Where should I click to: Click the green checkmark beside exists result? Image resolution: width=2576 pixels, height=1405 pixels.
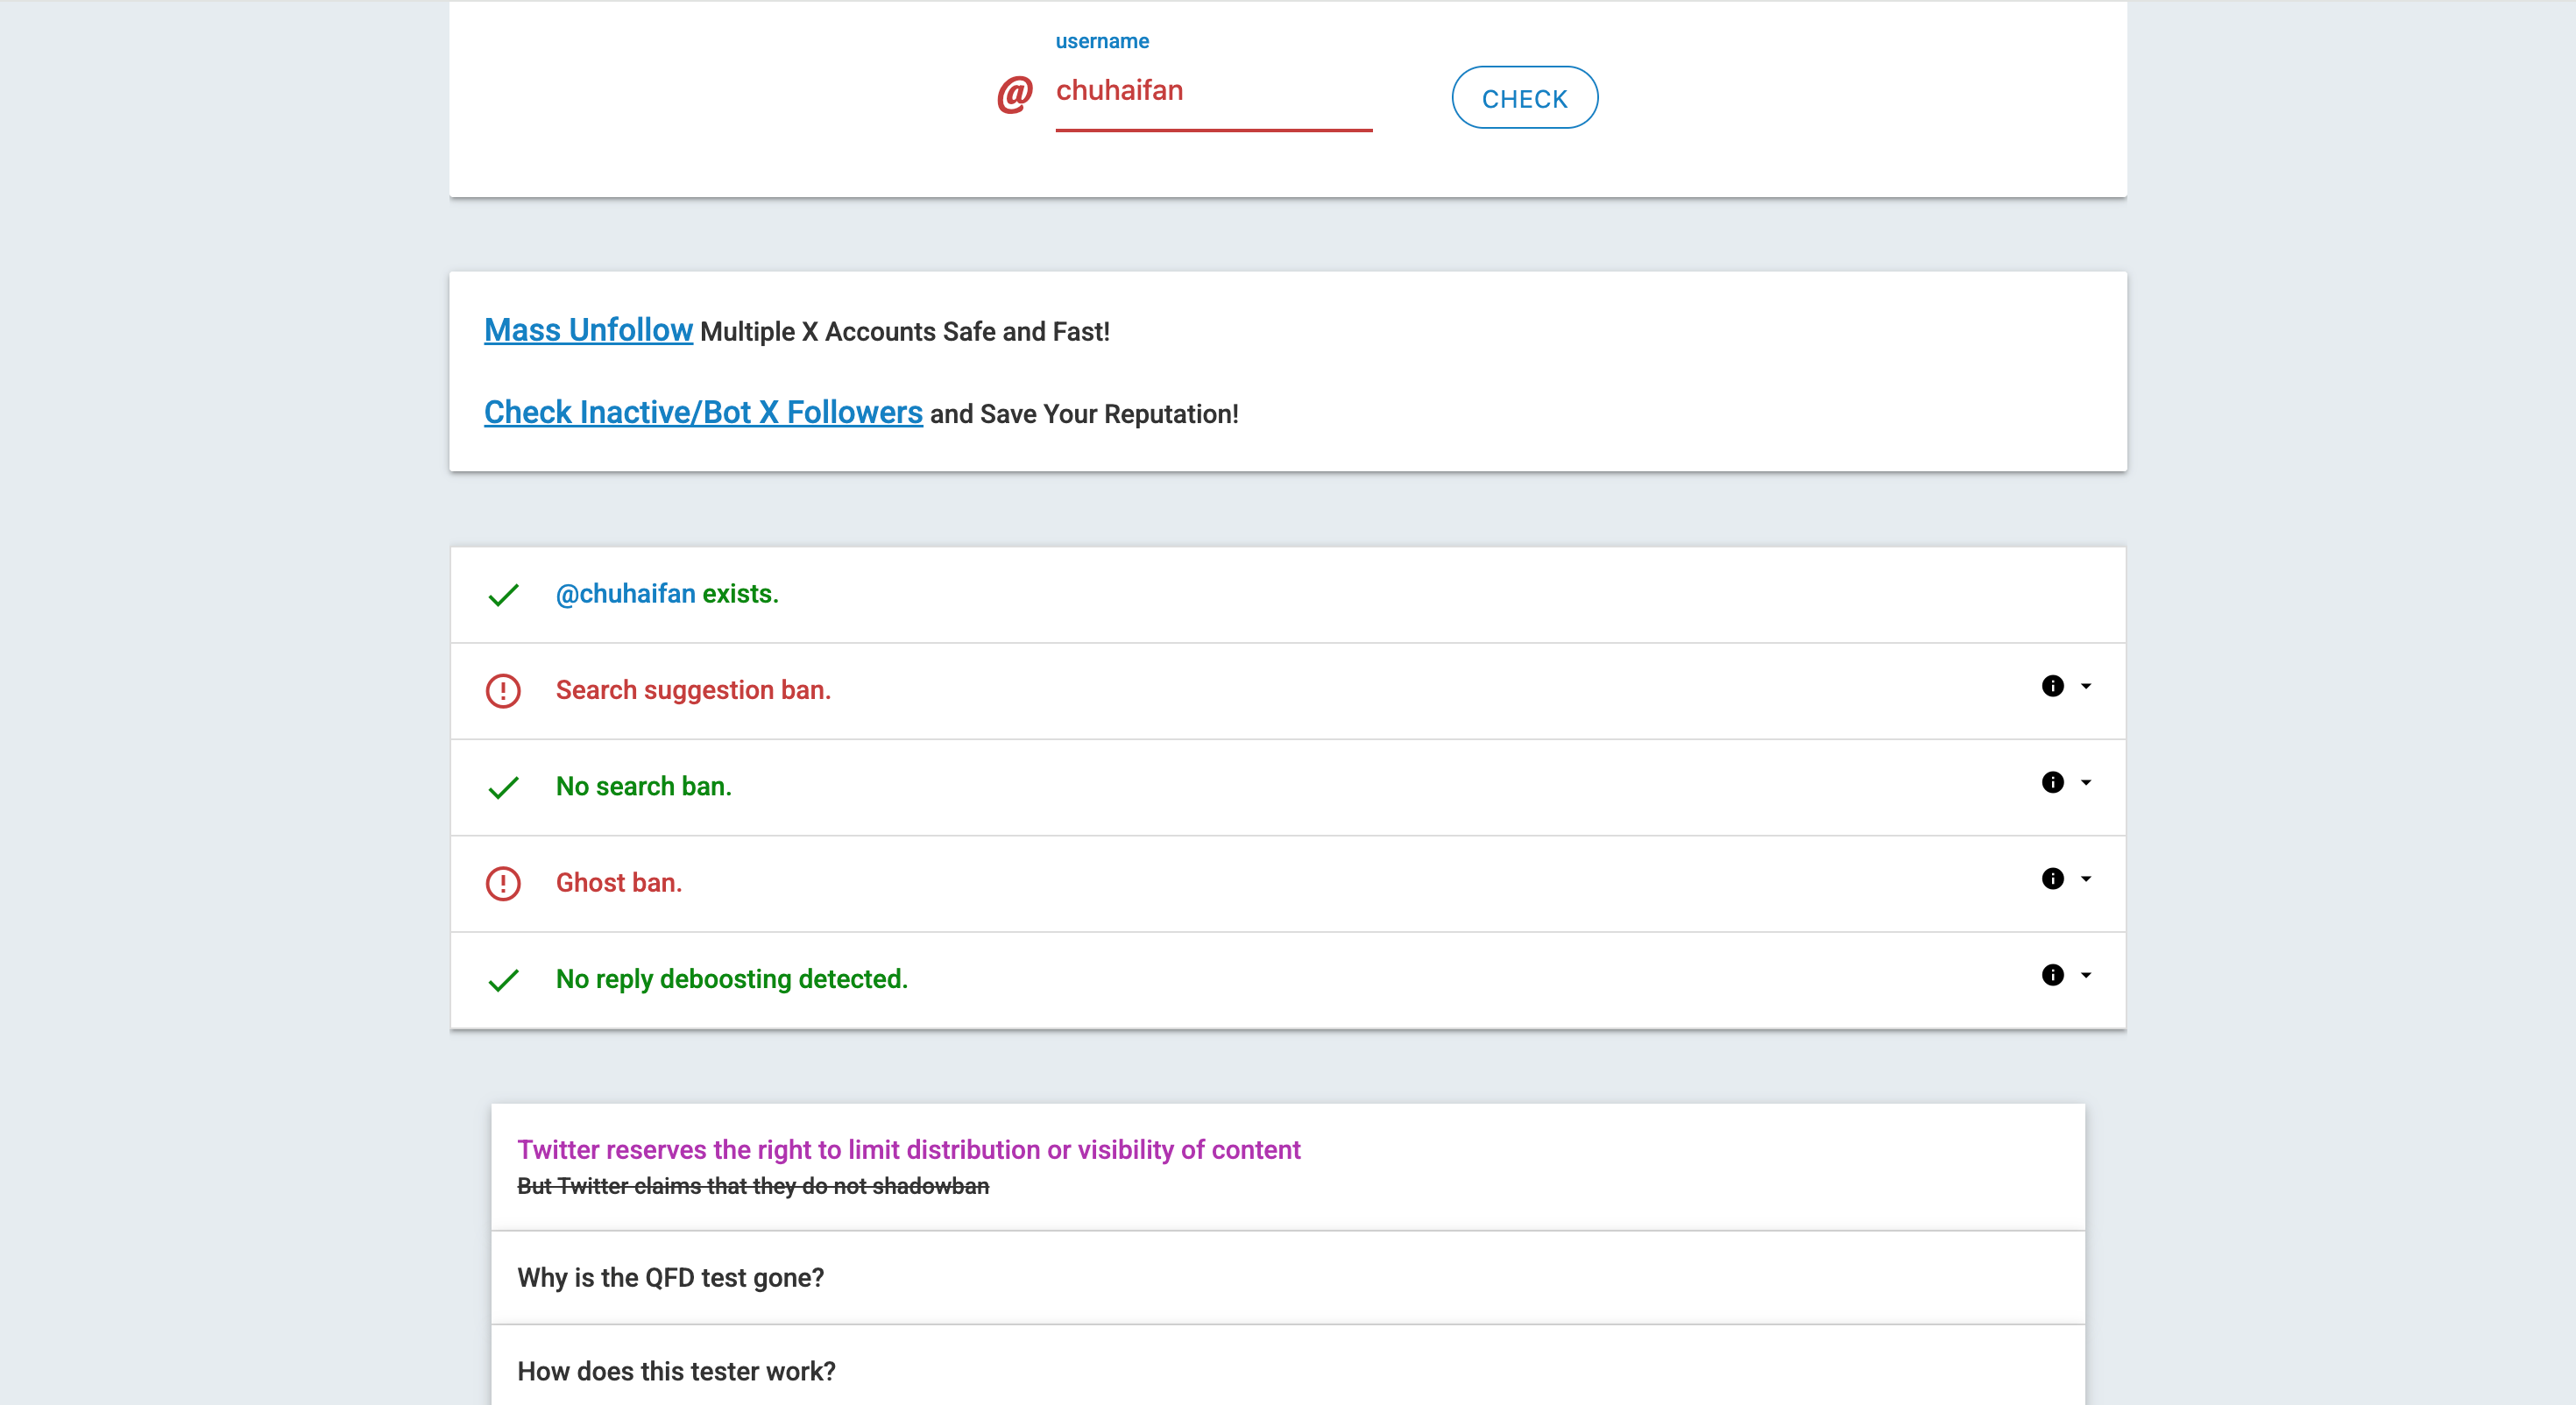pos(503,595)
